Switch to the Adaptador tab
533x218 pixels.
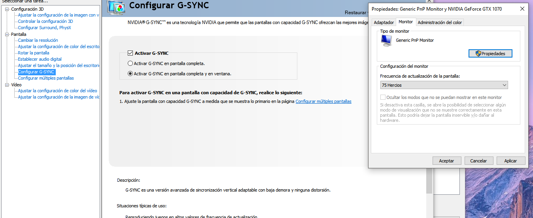click(384, 22)
